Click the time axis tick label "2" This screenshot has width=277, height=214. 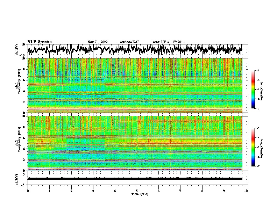(71, 191)
